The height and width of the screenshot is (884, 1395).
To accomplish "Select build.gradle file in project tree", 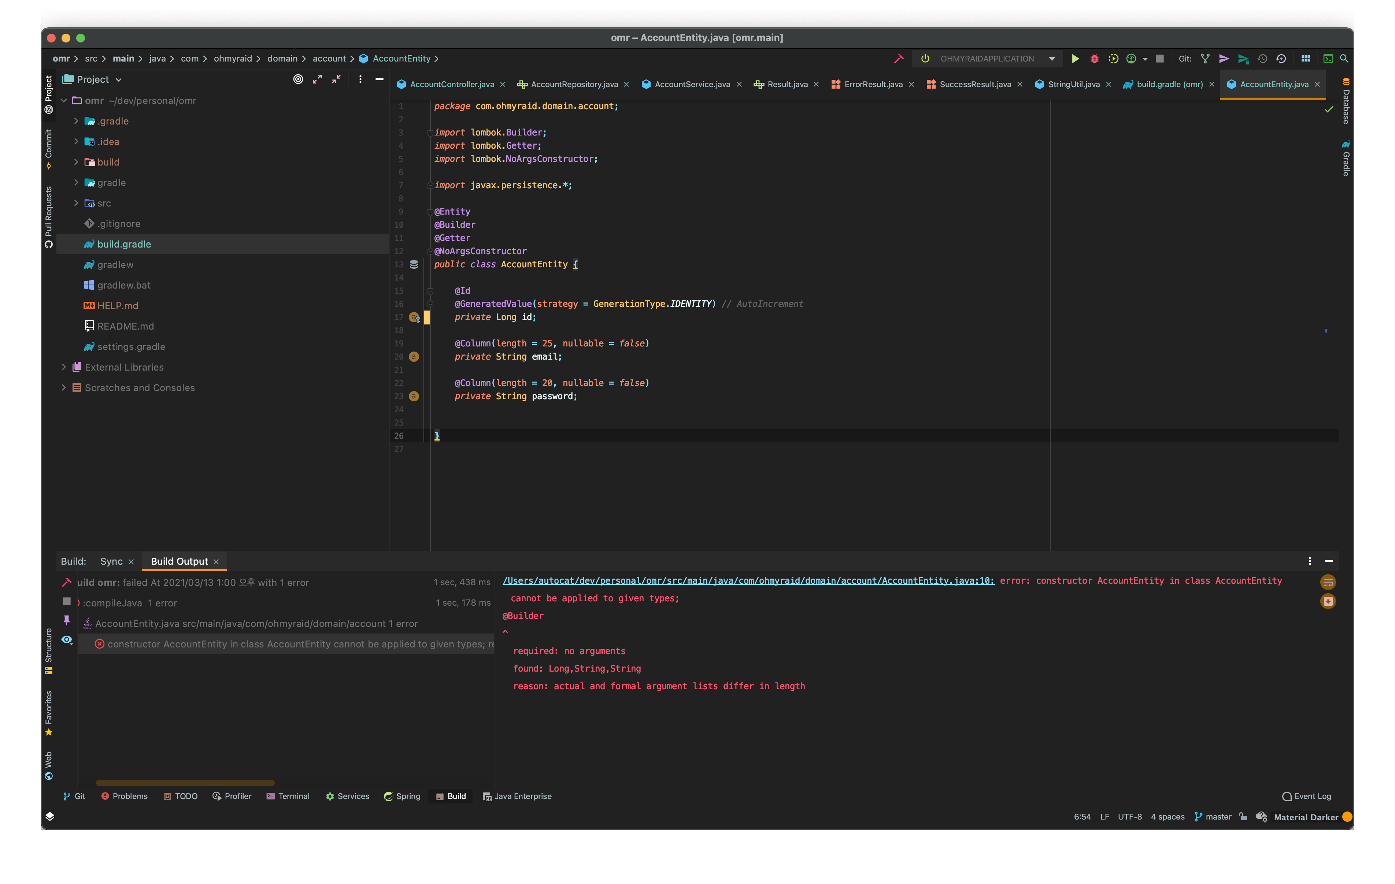I will pos(124,245).
